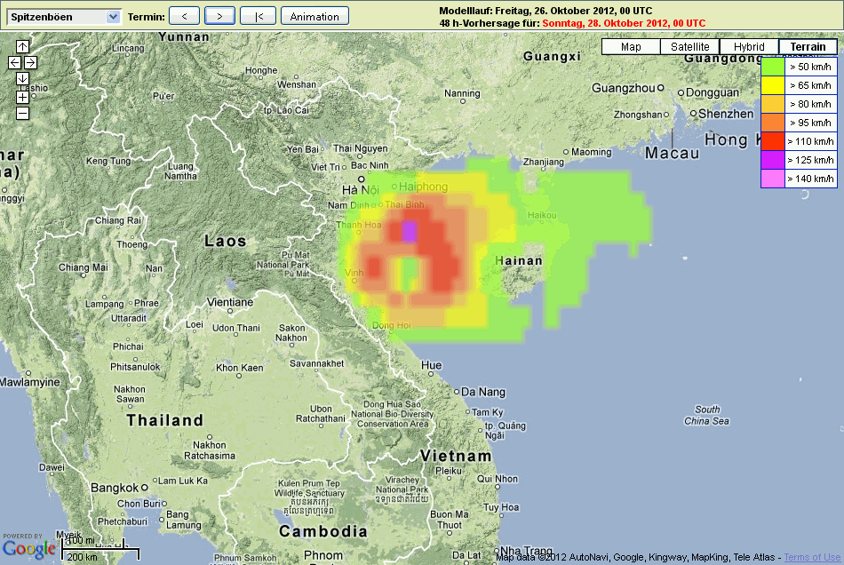Click the Hà Nội city marker
Viewport: 844px width, 565px height.
click(362, 179)
